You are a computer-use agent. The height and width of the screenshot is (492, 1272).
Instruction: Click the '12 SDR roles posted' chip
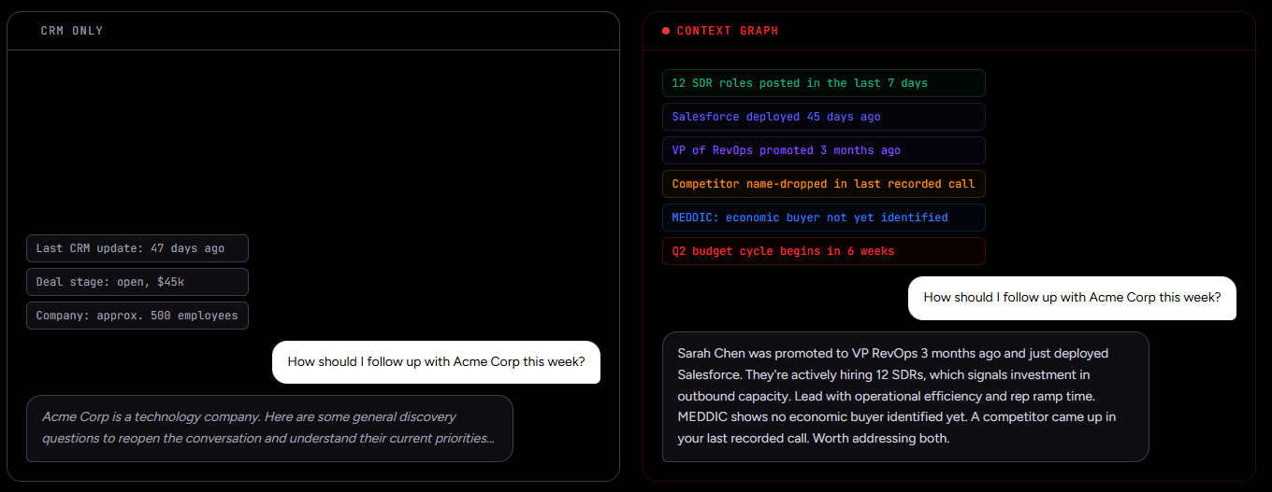coord(823,83)
